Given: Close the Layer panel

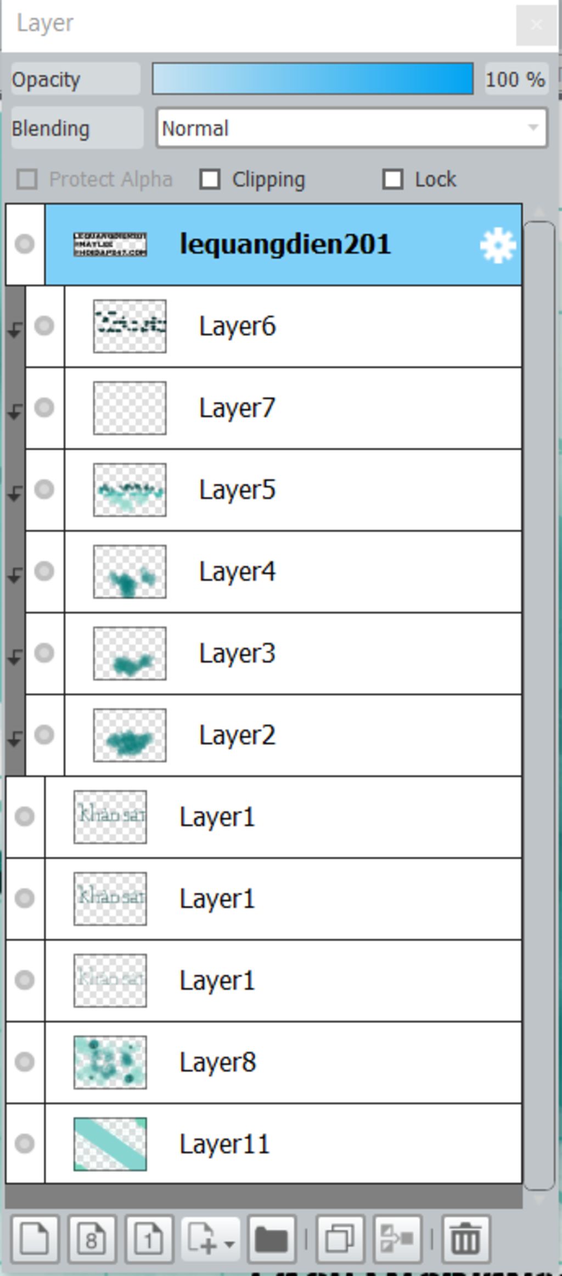Looking at the screenshot, I should (x=536, y=25).
